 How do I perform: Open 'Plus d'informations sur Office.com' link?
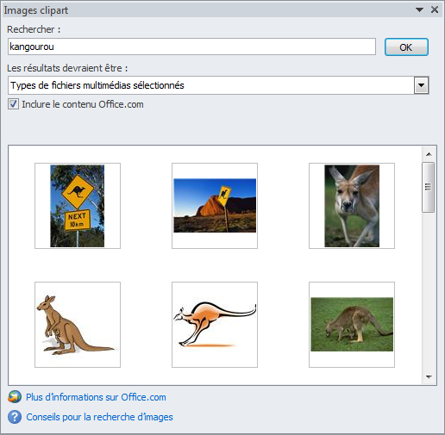(96, 397)
